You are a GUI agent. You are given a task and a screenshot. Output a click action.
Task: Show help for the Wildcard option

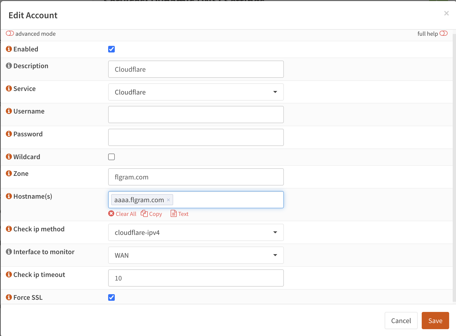(x=9, y=157)
